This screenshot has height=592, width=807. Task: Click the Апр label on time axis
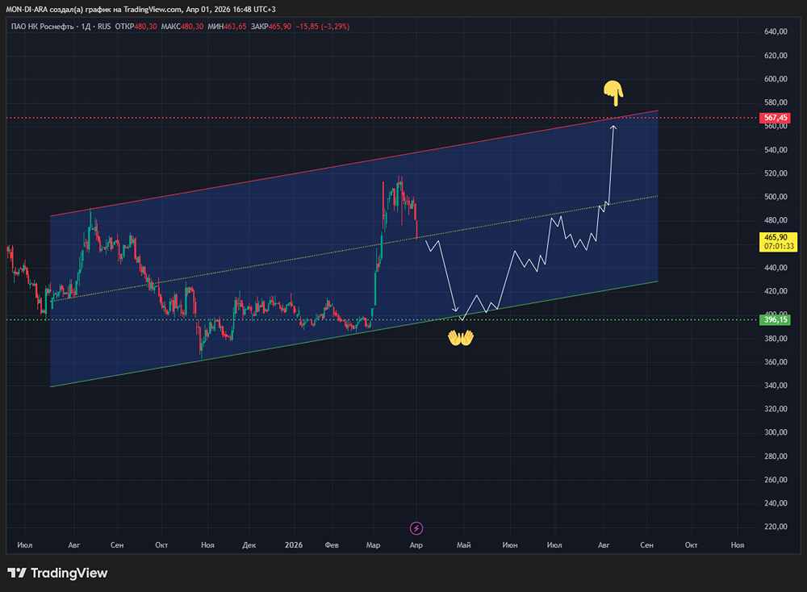coord(416,544)
